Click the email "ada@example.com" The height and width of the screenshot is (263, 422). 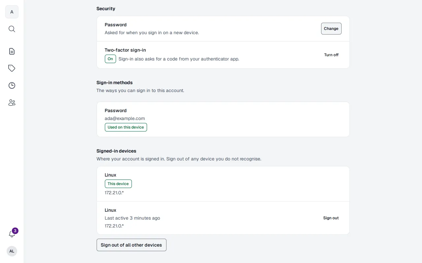point(125,118)
